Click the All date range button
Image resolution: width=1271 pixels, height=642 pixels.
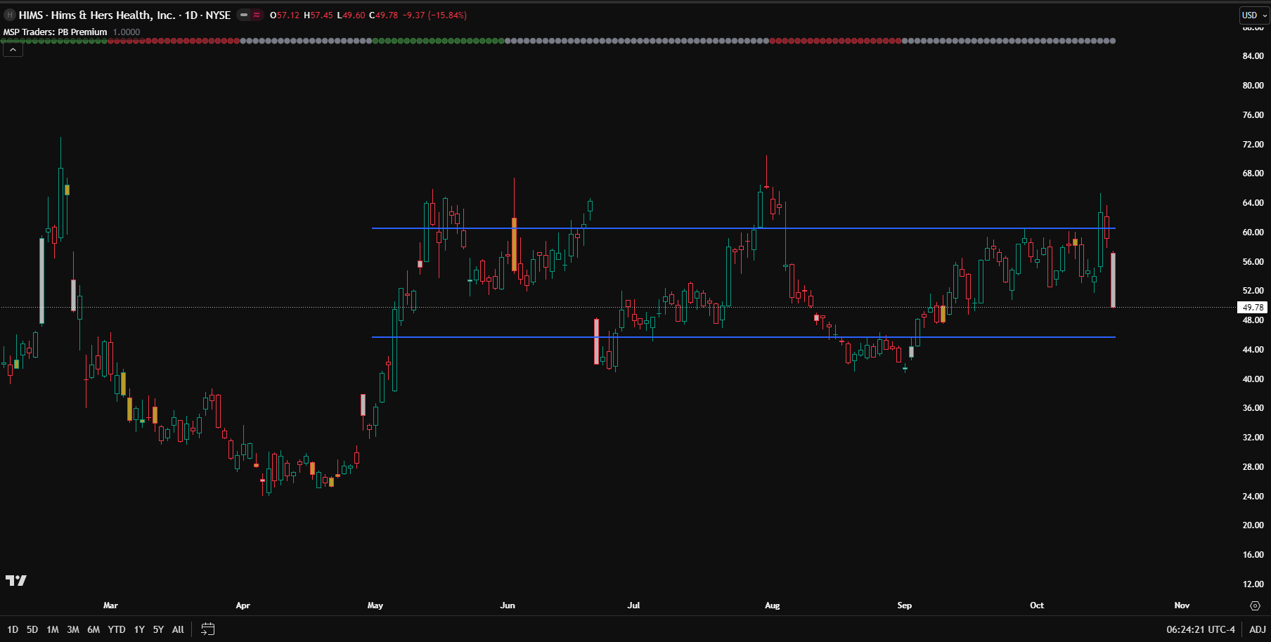click(178, 629)
